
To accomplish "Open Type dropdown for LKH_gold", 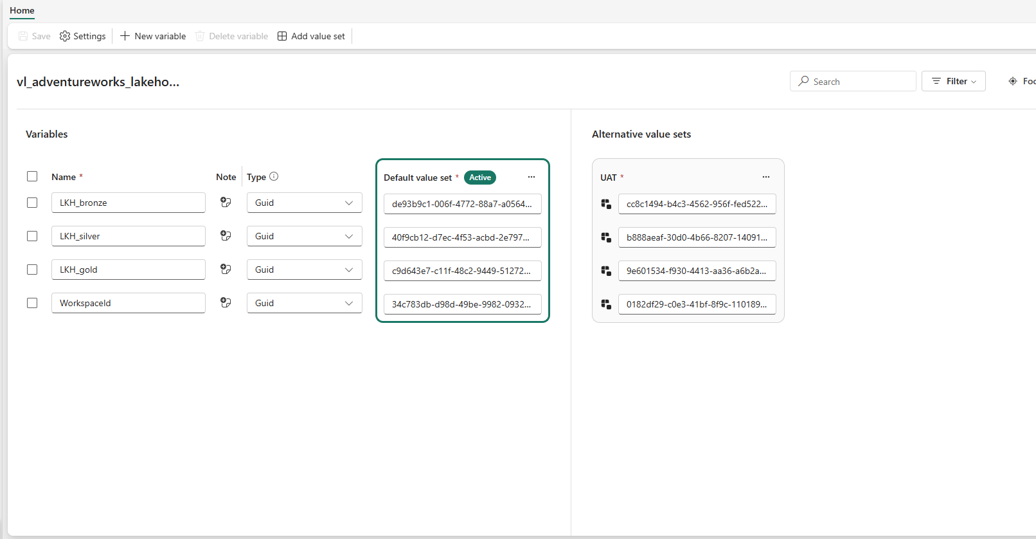I will coord(305,269).
